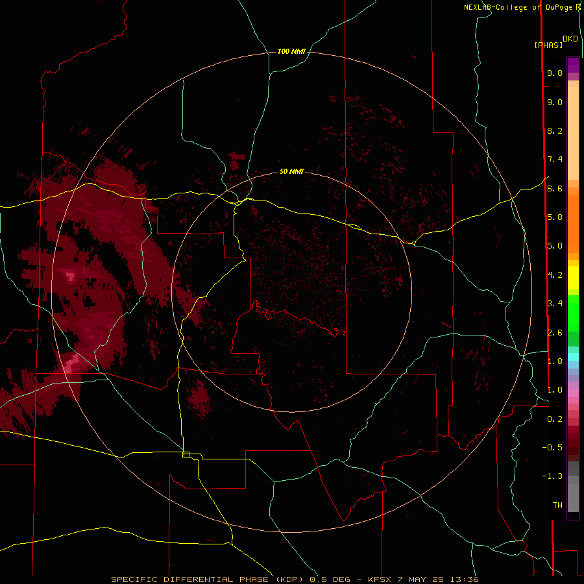This screenshot has width=584, height=584.
Task: Select the 2.6 scale value
Action: point(555,333)
